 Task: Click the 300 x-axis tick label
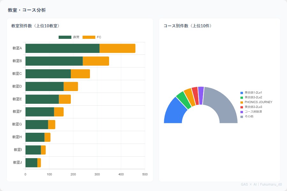[97, 174]
